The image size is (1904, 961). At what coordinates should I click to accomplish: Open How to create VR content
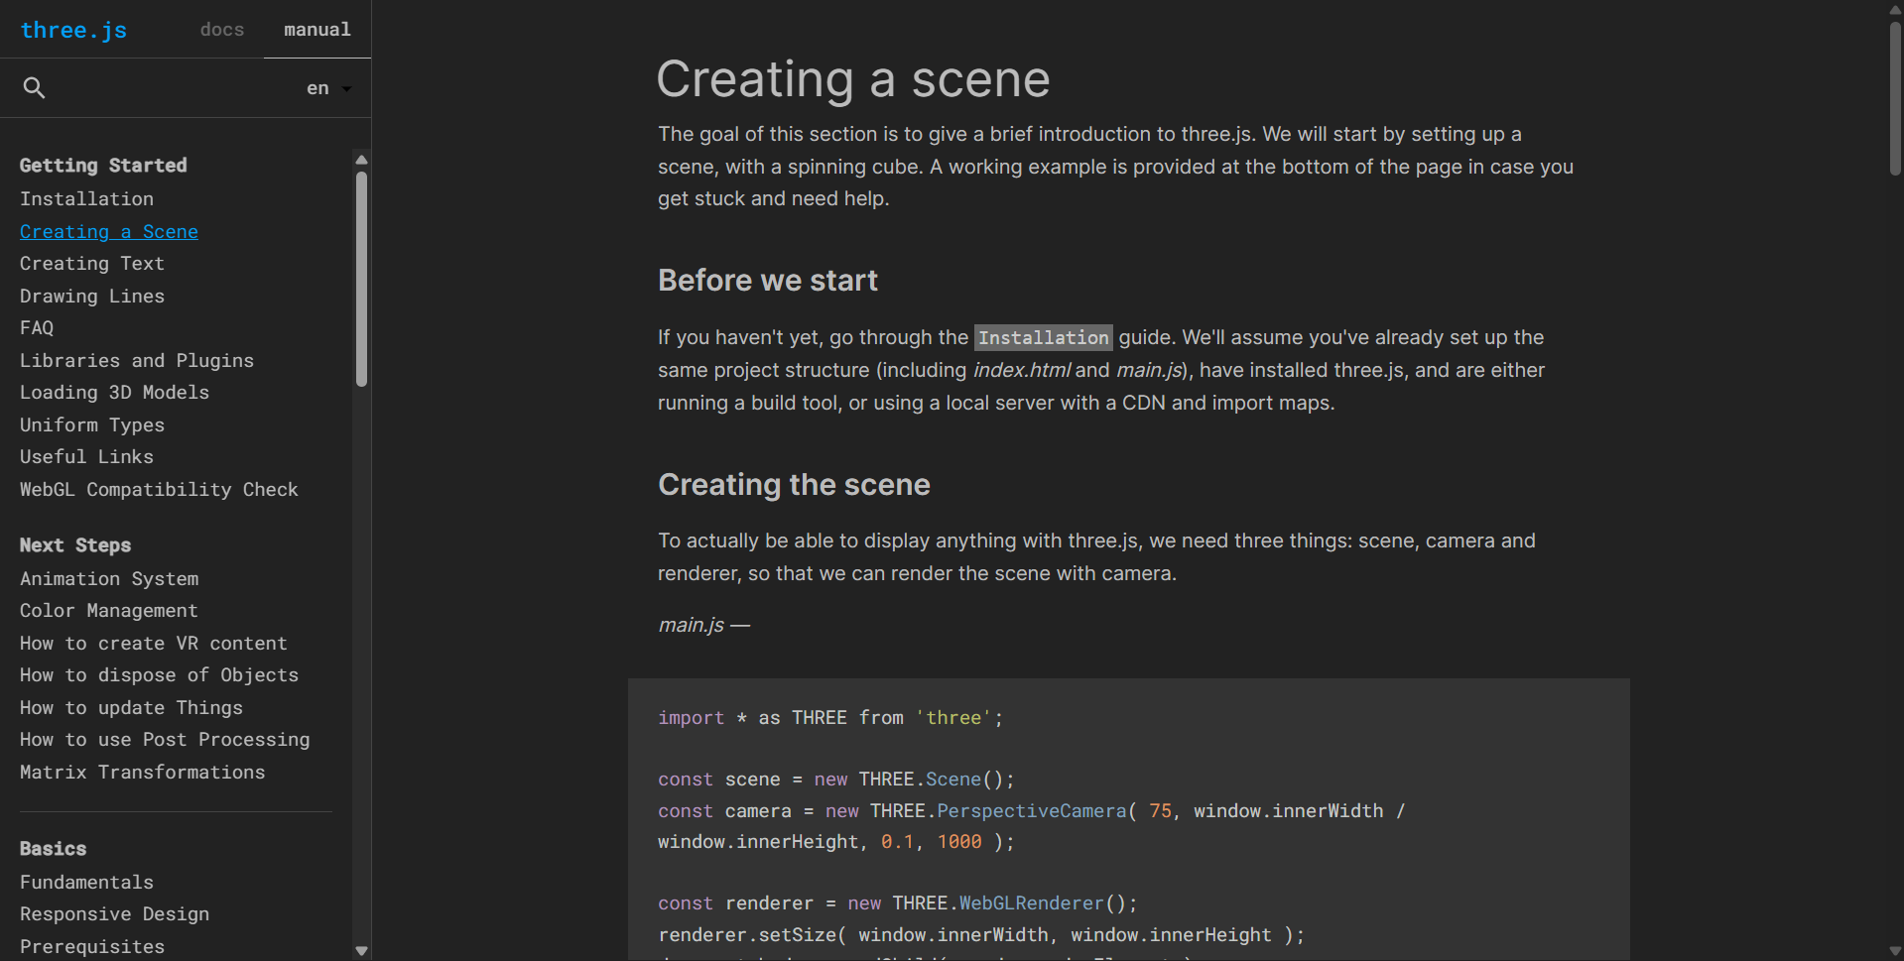154,644
